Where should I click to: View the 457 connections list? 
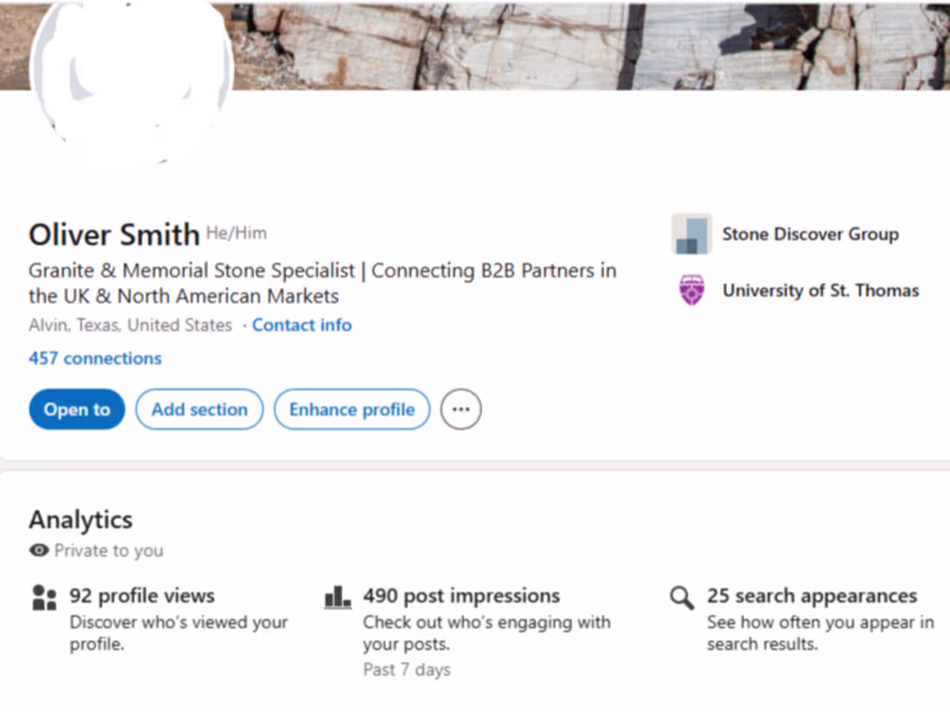coord(95,358)
